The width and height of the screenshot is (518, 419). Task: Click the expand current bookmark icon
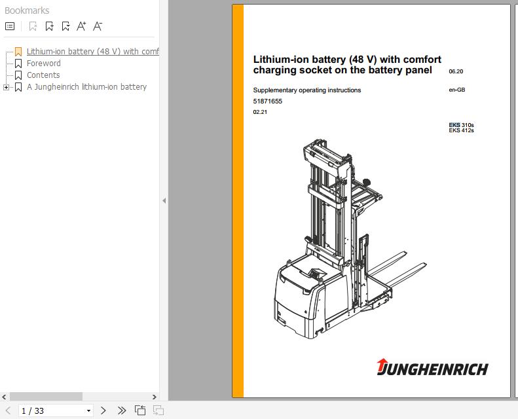[65, 26]
